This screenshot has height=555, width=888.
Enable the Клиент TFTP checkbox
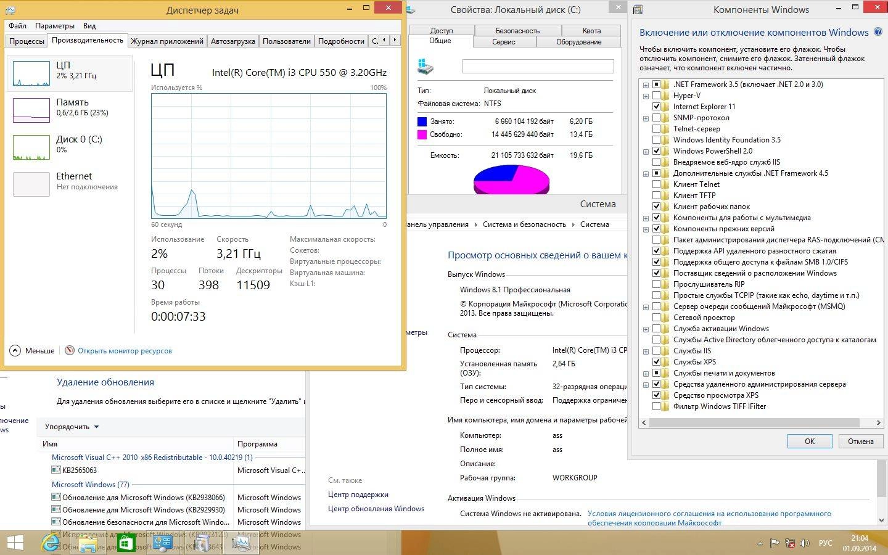656,195
